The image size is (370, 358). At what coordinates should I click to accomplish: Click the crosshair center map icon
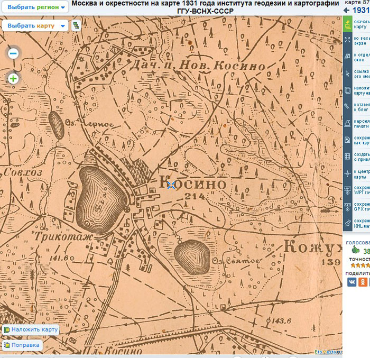click(x=347, y=174)
